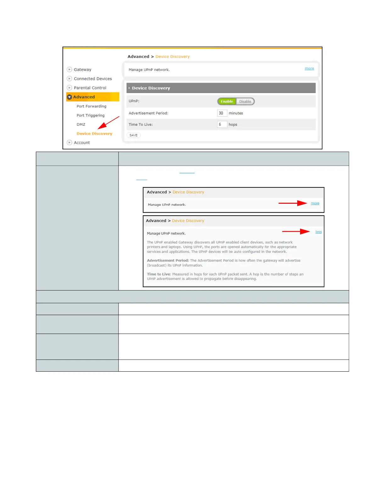Image resolution: width=385 pixels, height=498 pixels.
Task: Open Connected Devices section
Action: (x=93, y=79)
